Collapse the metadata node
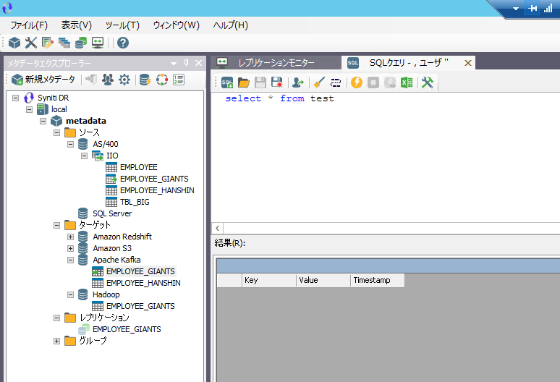The width and height of the screenshot is (560, 382). coord(43,121)
